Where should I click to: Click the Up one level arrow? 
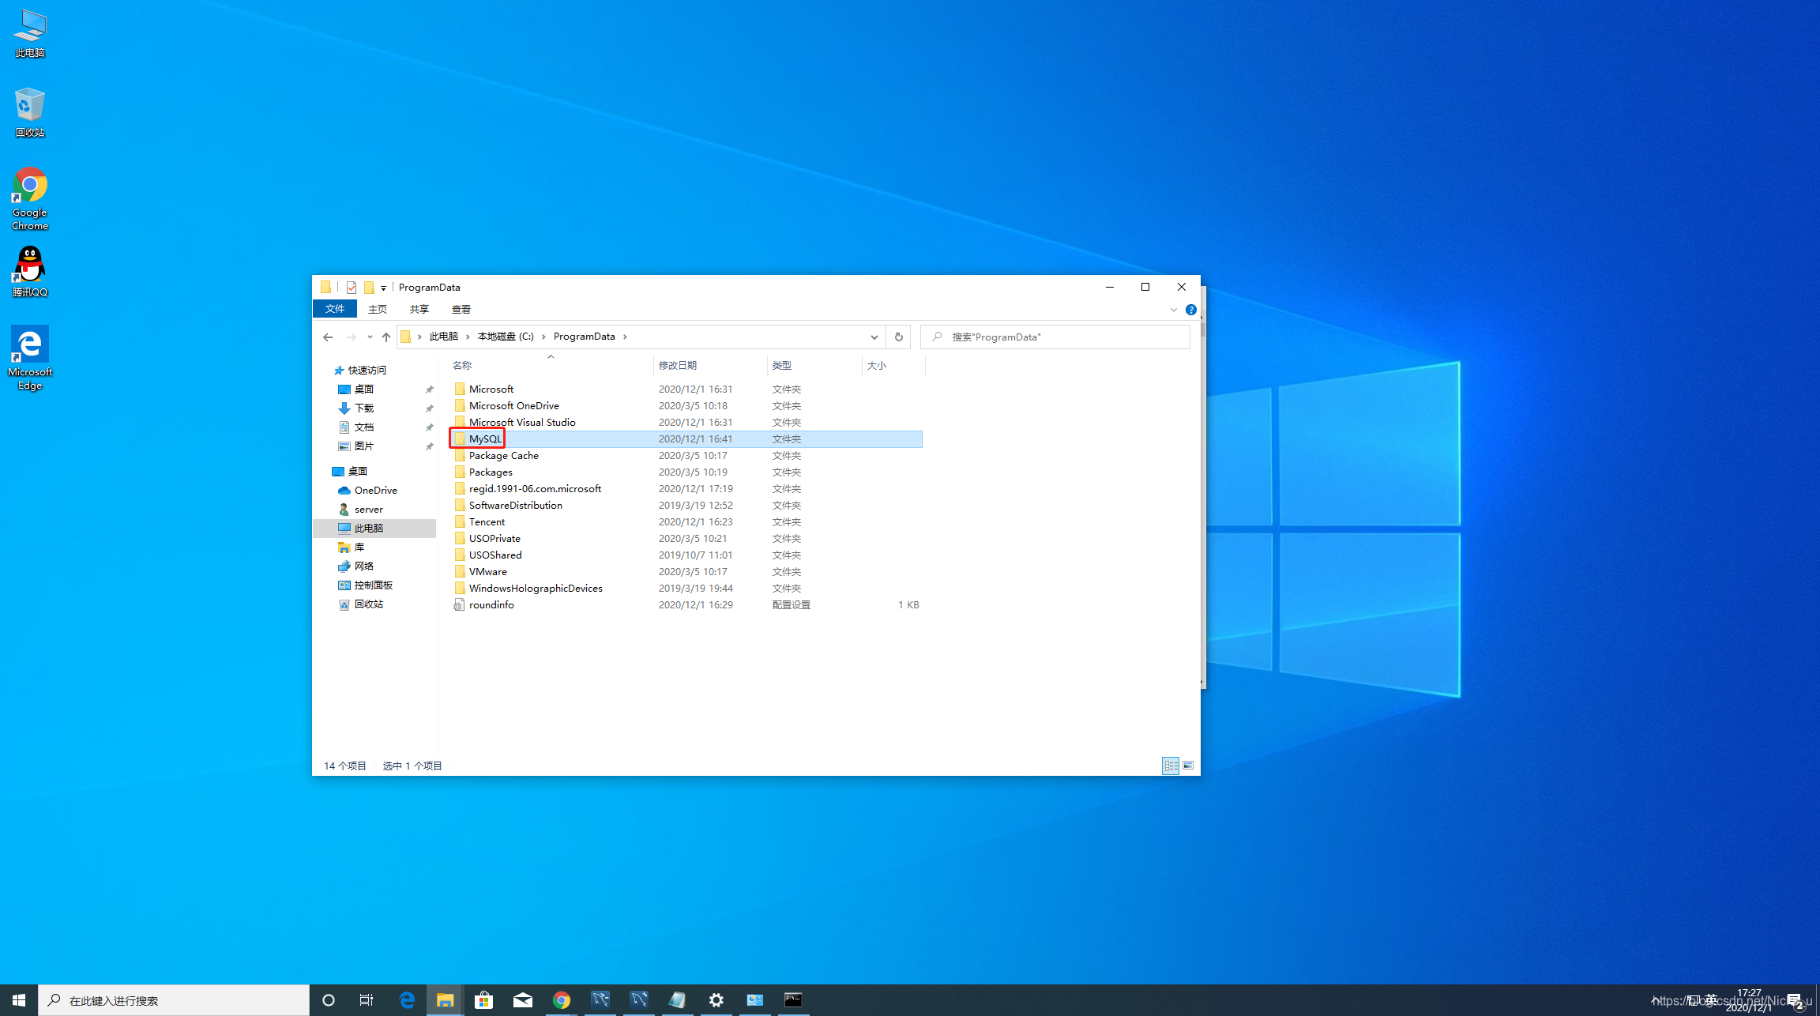(x=385, y=337)
